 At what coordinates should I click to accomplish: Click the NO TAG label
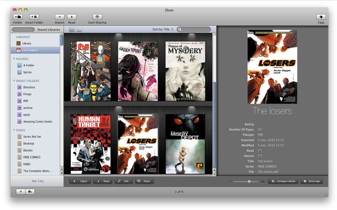[x=38, y=181]
